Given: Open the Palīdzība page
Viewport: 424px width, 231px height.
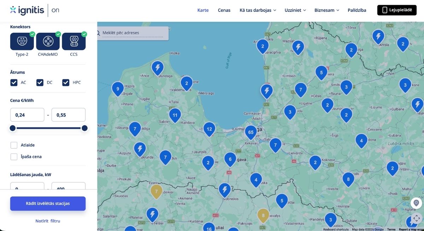Looking at the screenshot, I should (x=357, y=10).
